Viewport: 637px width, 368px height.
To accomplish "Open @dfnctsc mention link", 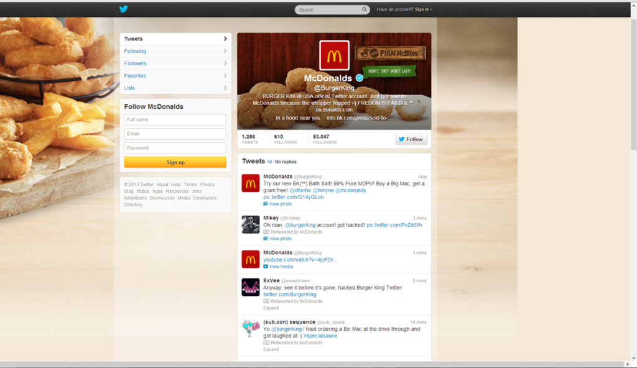I will tap(300, 190).
